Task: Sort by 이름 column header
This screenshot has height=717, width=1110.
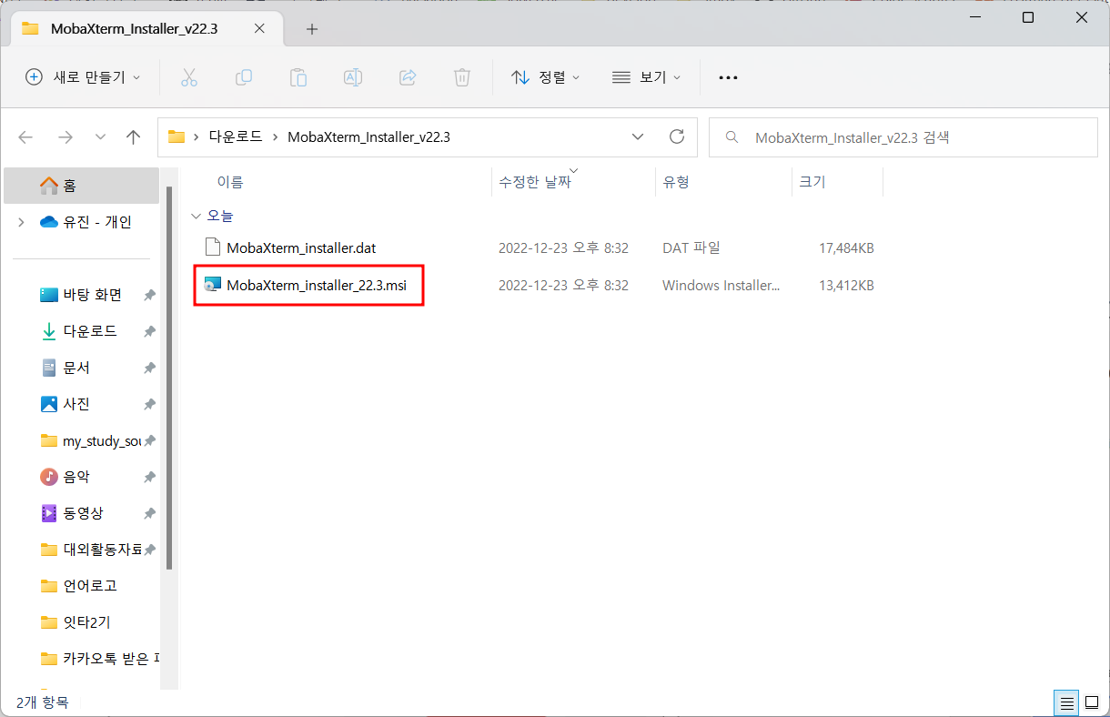Action: pos(230,182)
